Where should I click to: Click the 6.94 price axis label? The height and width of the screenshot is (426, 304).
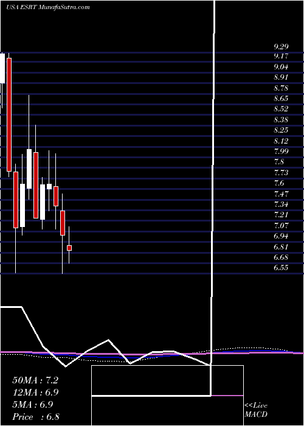coord(281,236)
